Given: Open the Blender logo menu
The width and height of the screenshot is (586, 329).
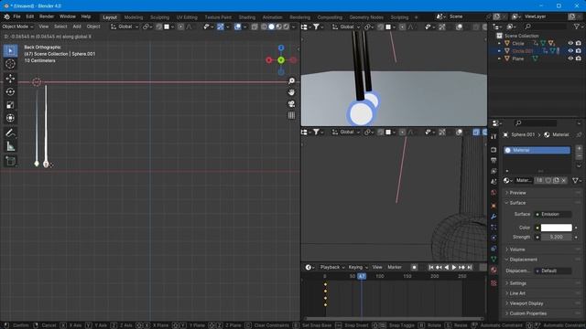Looking at the screenshot, I should [6, 16].
